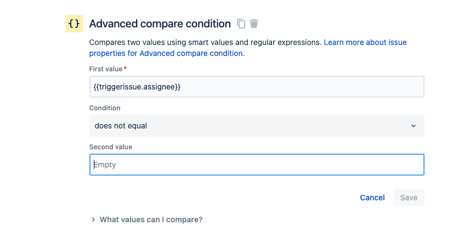Expand the "What values can I compare?" section
Image resolution: width=475 pixels, height=225 pixels.
coord(151,220)
